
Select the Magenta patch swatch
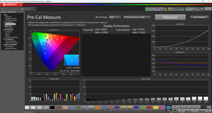tap(162, 109)
